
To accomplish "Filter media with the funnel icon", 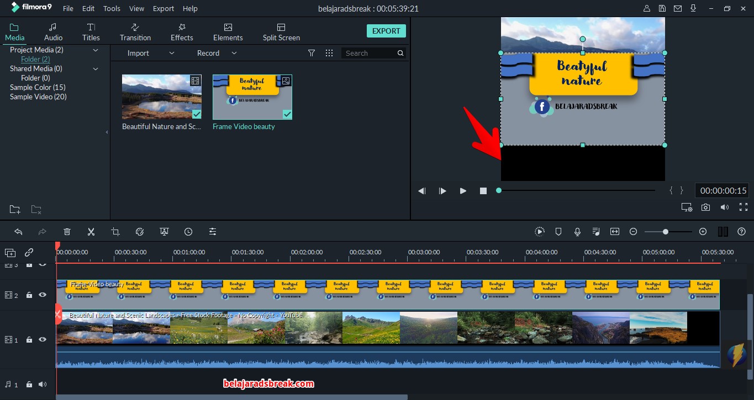I will pos(312,53).
